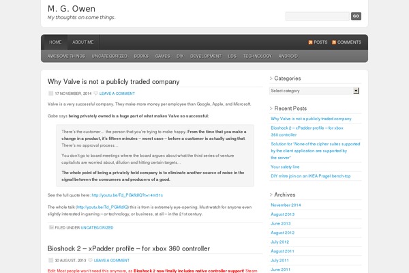
Task: Open the Select category dropdown
Action: point(314,91)
